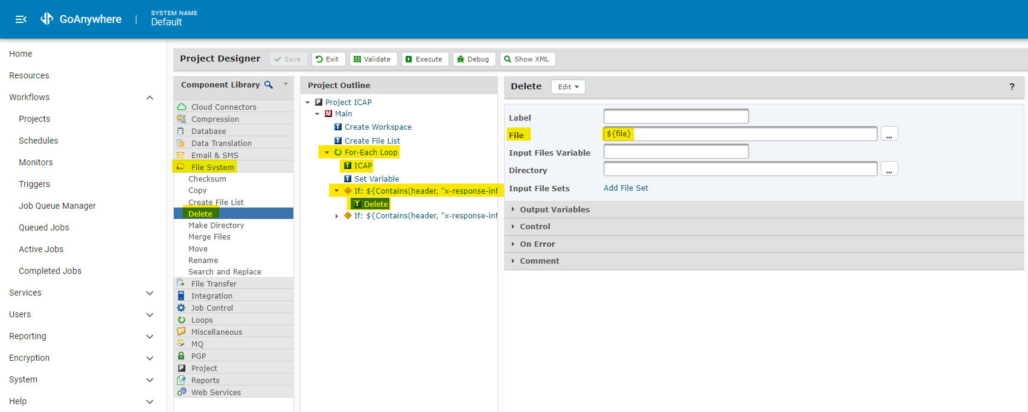The image size is (1028, 412).
Task: Open the Data Translation category
Action: tap(234, 143)
